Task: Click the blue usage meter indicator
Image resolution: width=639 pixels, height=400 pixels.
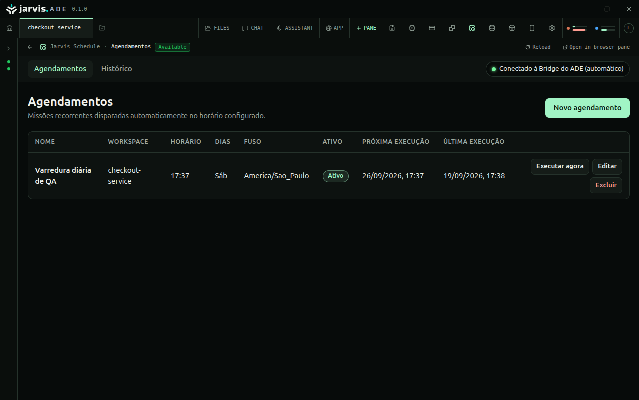Action: click(605, 28)
